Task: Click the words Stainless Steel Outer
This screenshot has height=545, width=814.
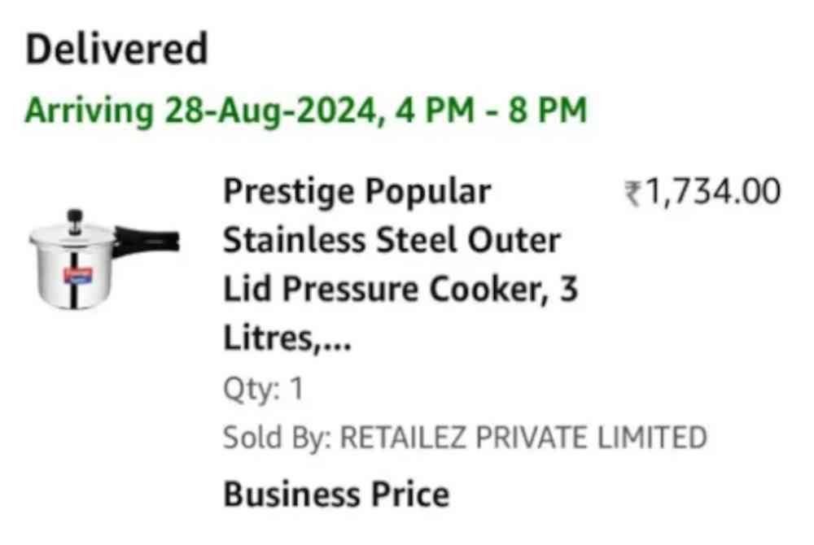Action: pyautogui.click(x=392, y=241)
